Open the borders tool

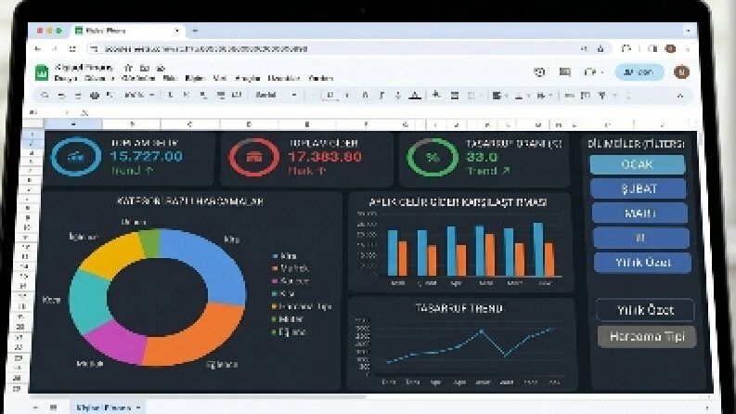click(x=455, y=96)
